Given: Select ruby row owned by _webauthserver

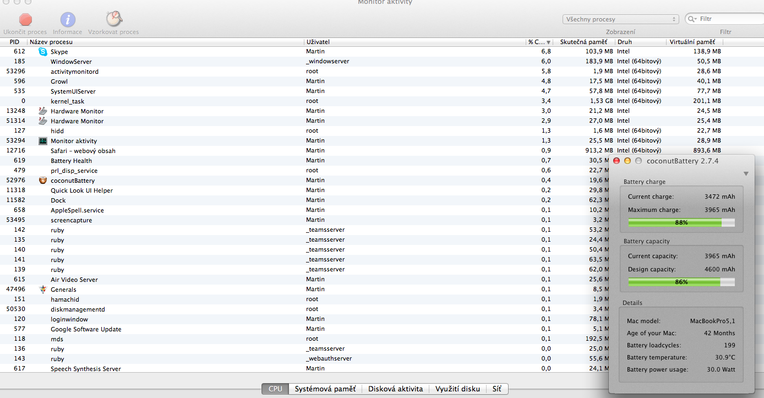Looking at the screenshot, I should (x=304, y=359).
